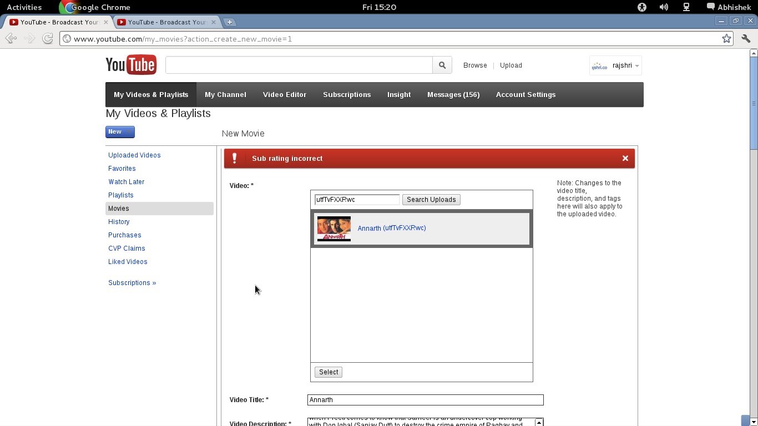Click the browser address bar

(388, 39)
